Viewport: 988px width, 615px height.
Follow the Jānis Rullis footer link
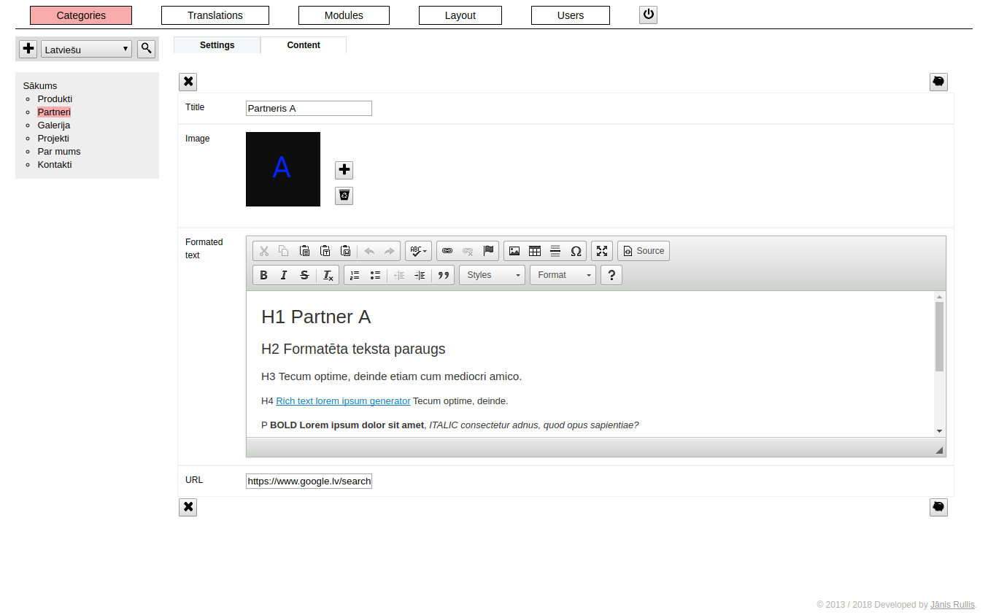[952, 605]
